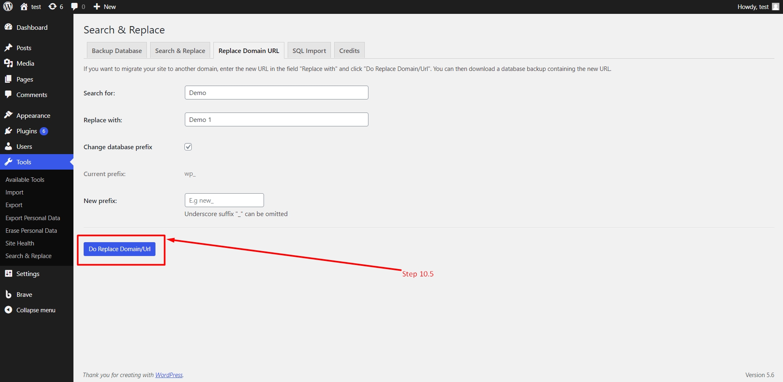Image resolution: width=783 pixels, height=382 pixels.
Task: Click the Plugins update count badge 6
Action: (44, 131)
